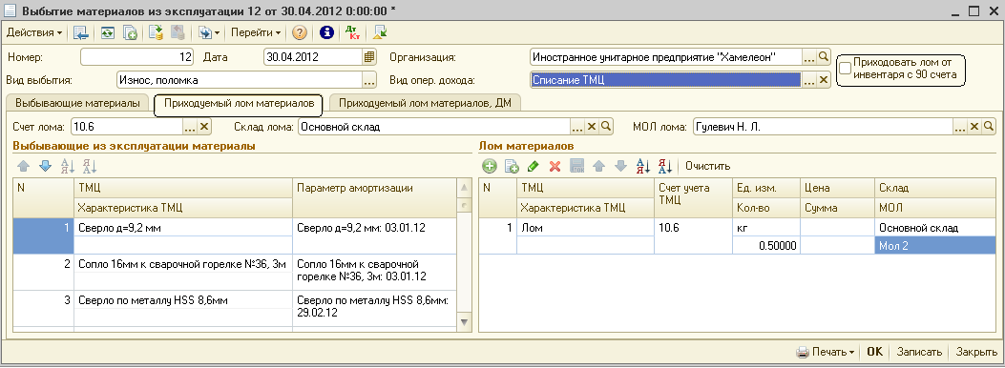Click the Дата field 30.04.2012
The height and width of the screenshot is (368, 1005).
[x=313, y=57]
